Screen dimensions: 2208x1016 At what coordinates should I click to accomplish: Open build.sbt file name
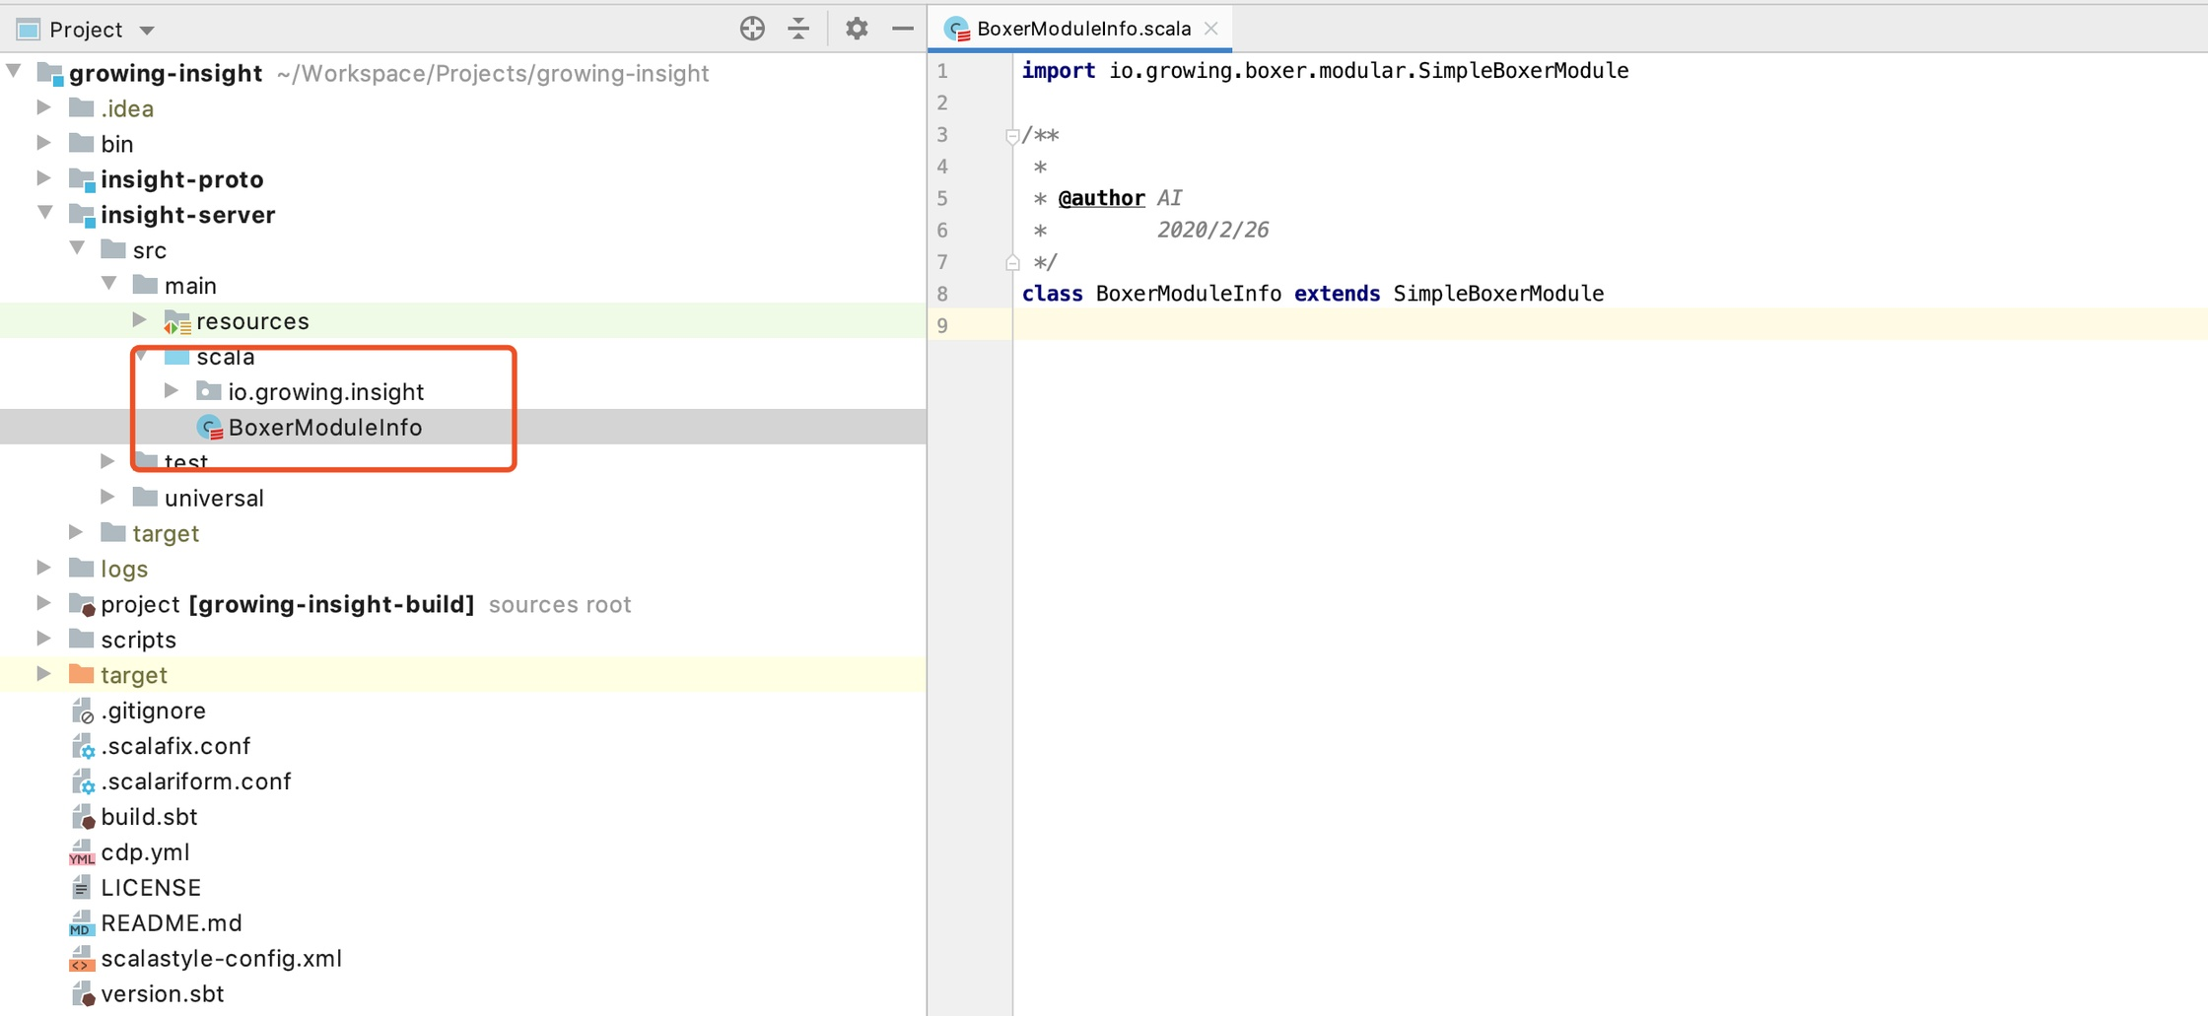point(149,817)
